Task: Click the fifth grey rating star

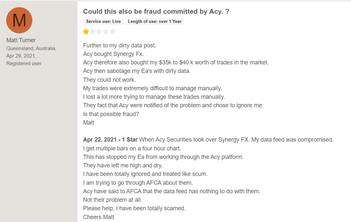Action: click(x=112, y=32)
